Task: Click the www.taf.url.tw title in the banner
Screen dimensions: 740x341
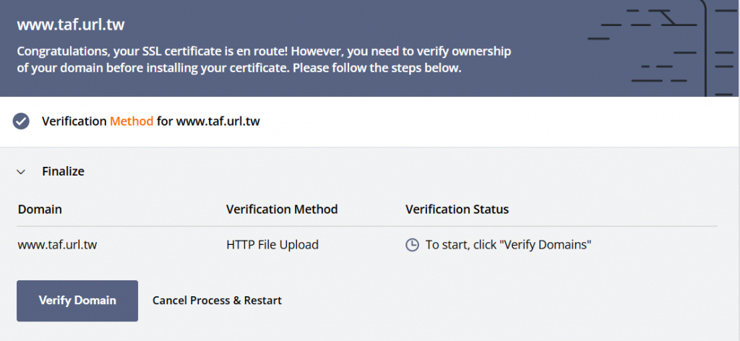Action: 71,25
